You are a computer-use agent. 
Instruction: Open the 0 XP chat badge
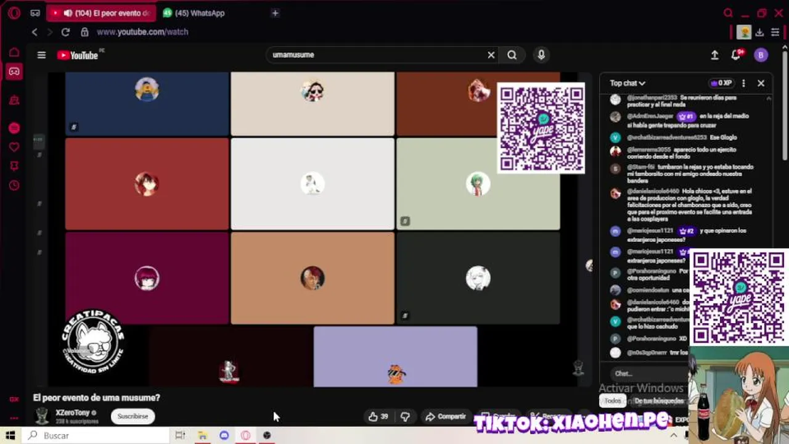(x=721, y=83)
